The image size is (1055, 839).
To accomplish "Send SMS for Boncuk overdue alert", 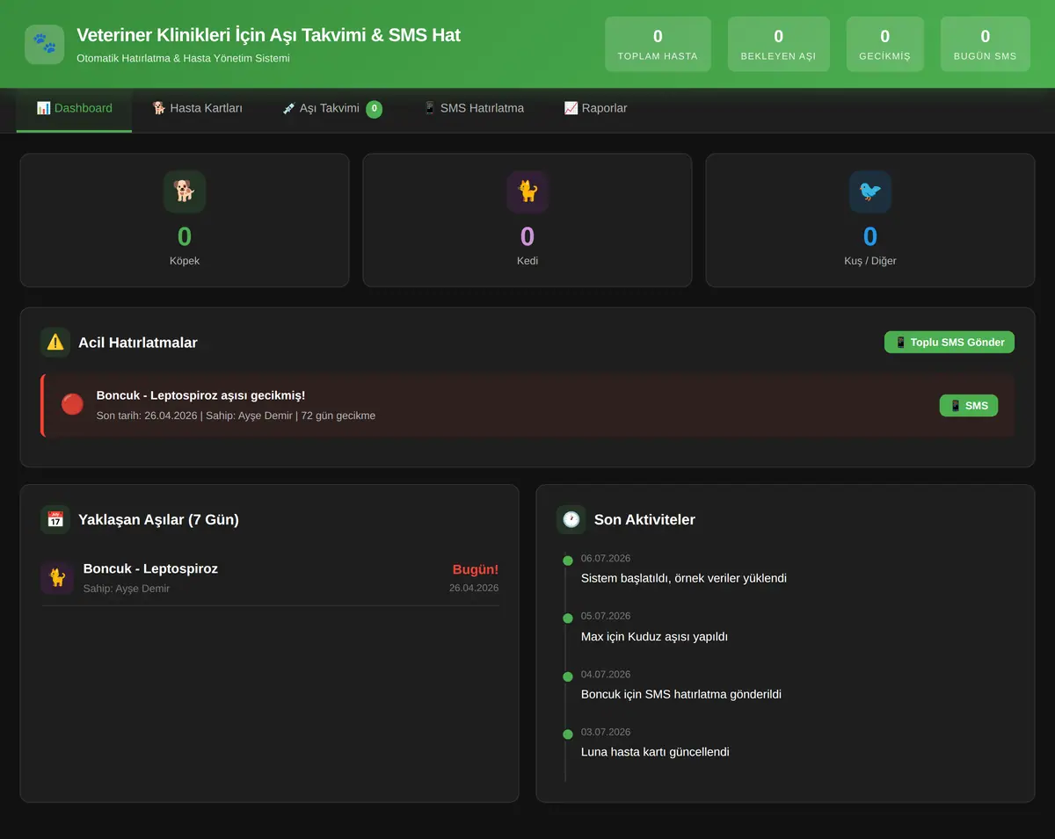I will click(969, 405).
